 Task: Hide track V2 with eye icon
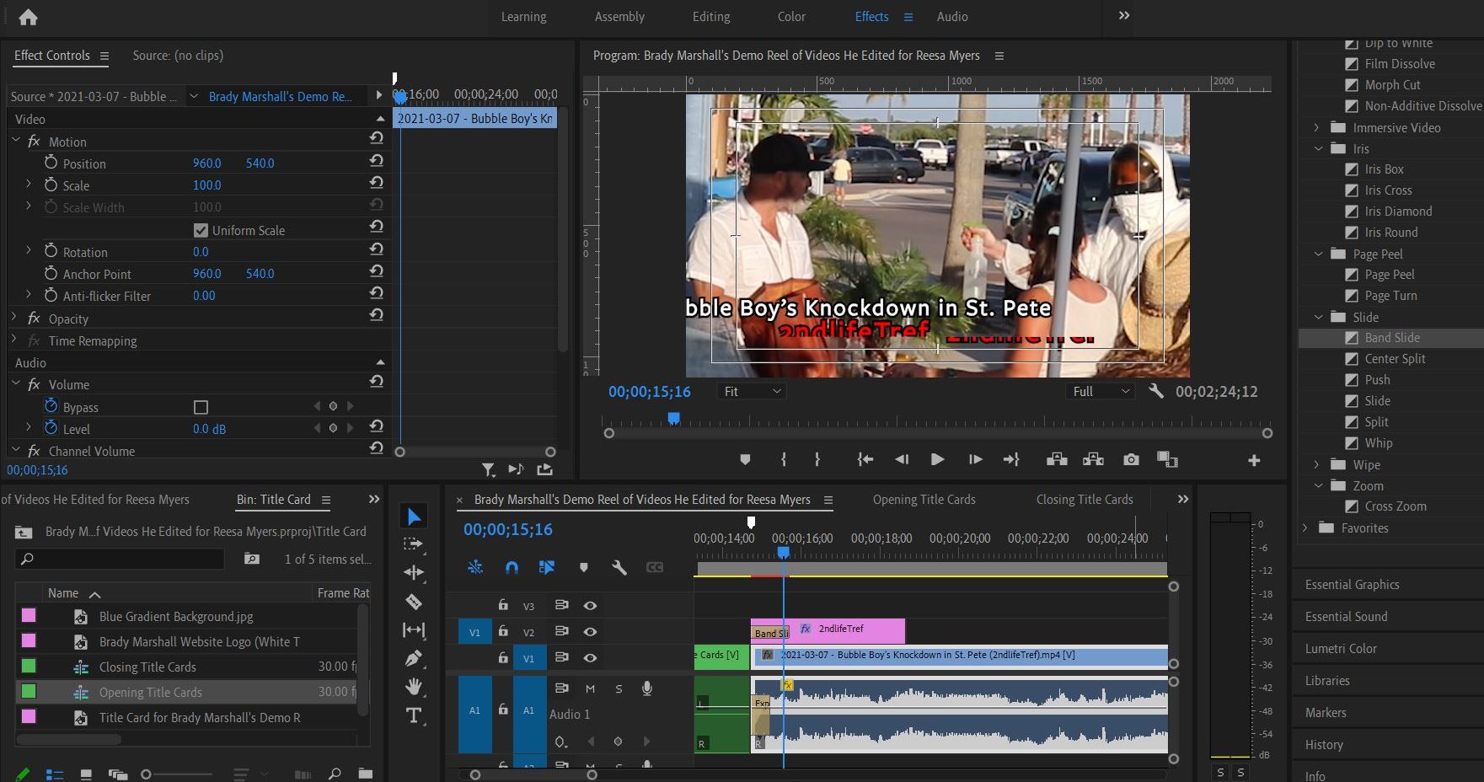[x=590, y=631]
